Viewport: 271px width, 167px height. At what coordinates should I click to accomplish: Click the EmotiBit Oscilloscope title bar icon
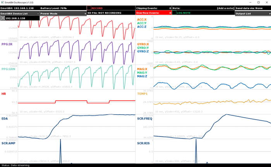(2, 2)
